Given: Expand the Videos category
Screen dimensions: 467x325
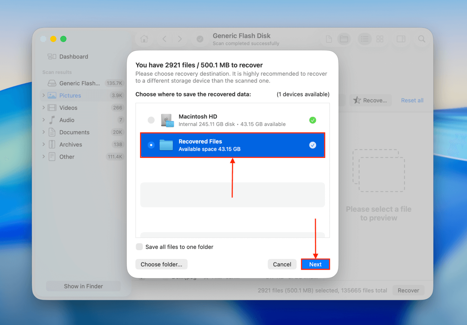Looking at the screenshot, I should (x=43, y=108).
